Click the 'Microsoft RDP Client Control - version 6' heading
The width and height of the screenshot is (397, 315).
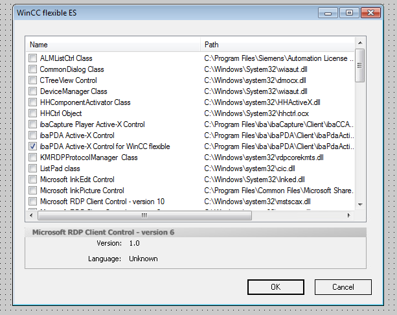coord(104,232)
